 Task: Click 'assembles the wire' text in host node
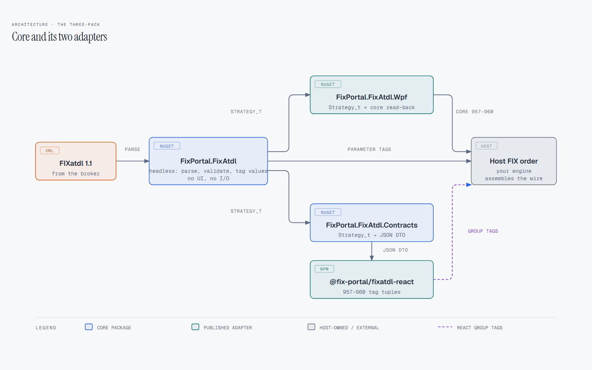point(514,179)
